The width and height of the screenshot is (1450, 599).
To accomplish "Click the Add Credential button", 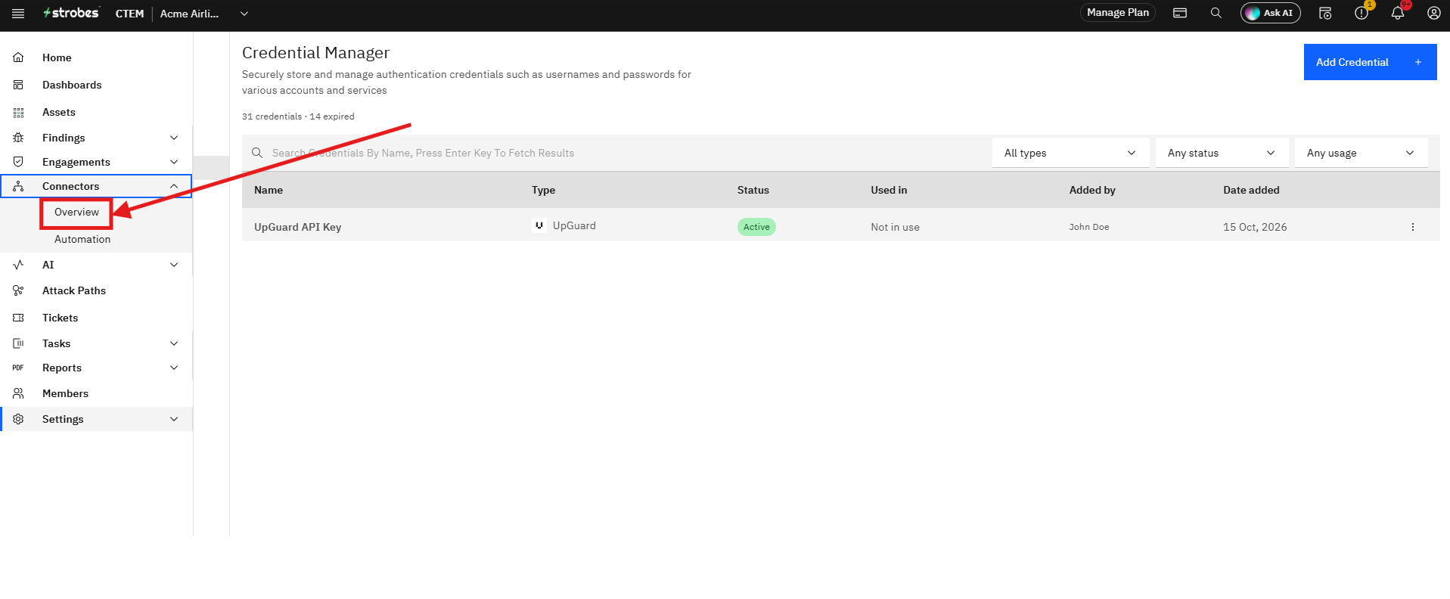I will pyautogui.click(x=1370, y=62).
